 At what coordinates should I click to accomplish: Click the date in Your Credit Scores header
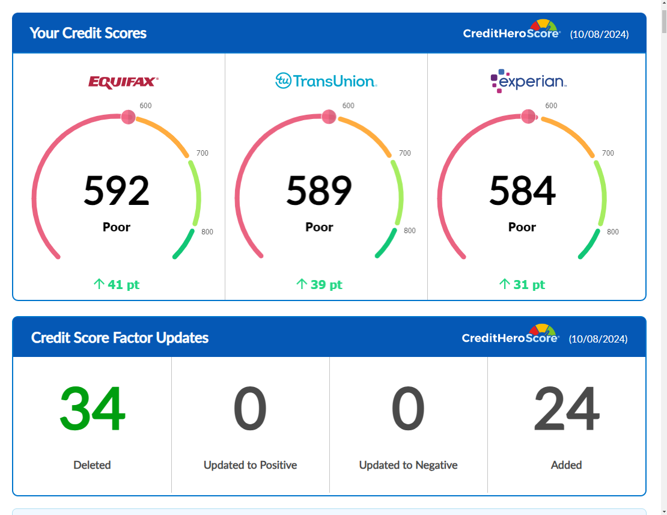(599, 34)
